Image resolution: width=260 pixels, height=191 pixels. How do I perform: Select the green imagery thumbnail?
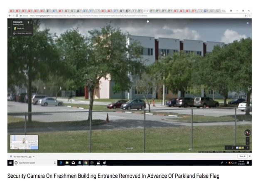pyautogui.click(x=243, y=148)
